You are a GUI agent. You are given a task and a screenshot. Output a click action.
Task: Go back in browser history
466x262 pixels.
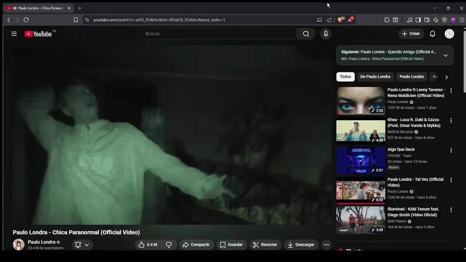click(x=9, y=20)
